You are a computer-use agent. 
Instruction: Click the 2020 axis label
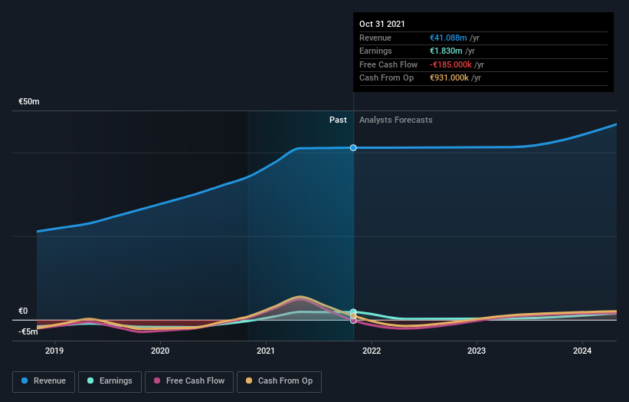coord(160,351)
